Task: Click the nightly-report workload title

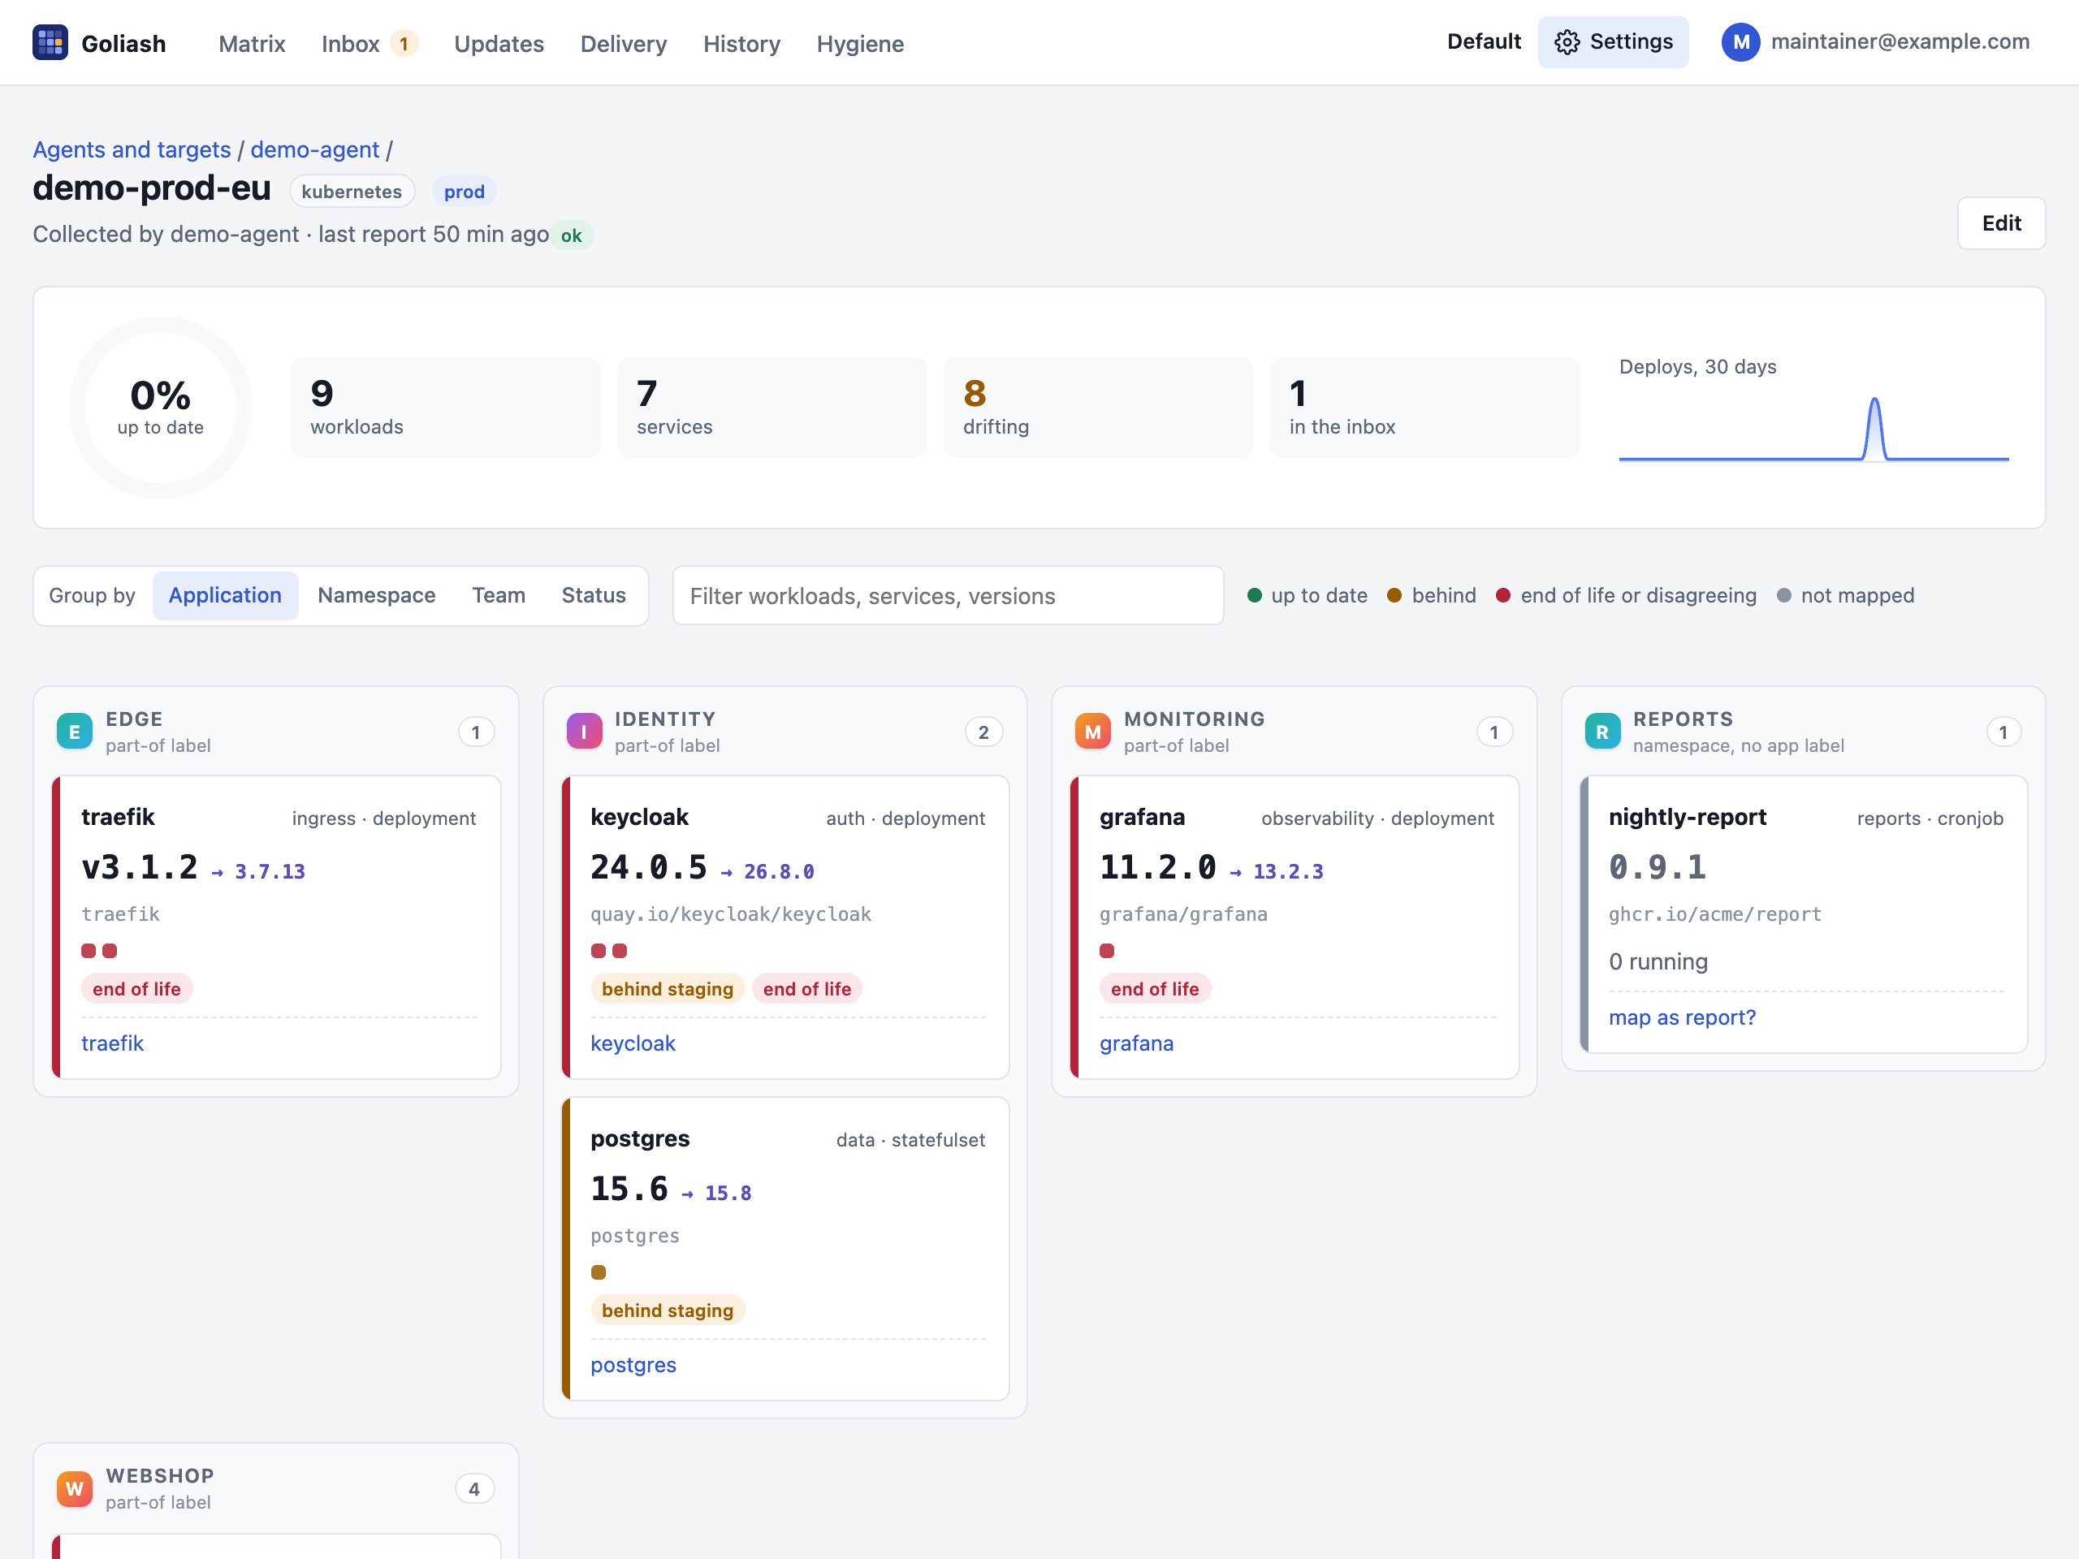Action: pos(1687,817)
